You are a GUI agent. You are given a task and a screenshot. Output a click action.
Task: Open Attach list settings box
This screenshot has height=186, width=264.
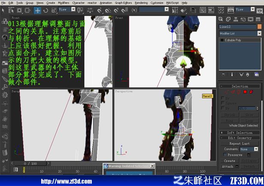(x=237, y=166)
